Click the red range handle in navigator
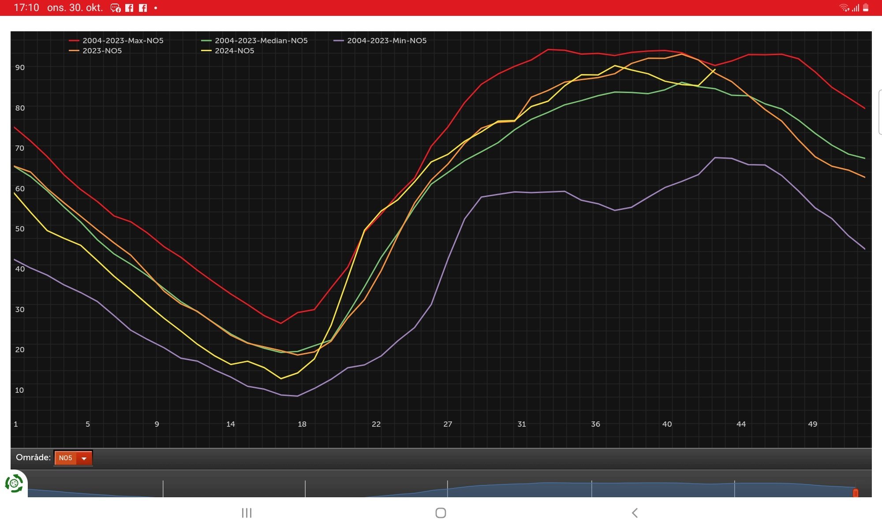 click(x=856, y=493)
